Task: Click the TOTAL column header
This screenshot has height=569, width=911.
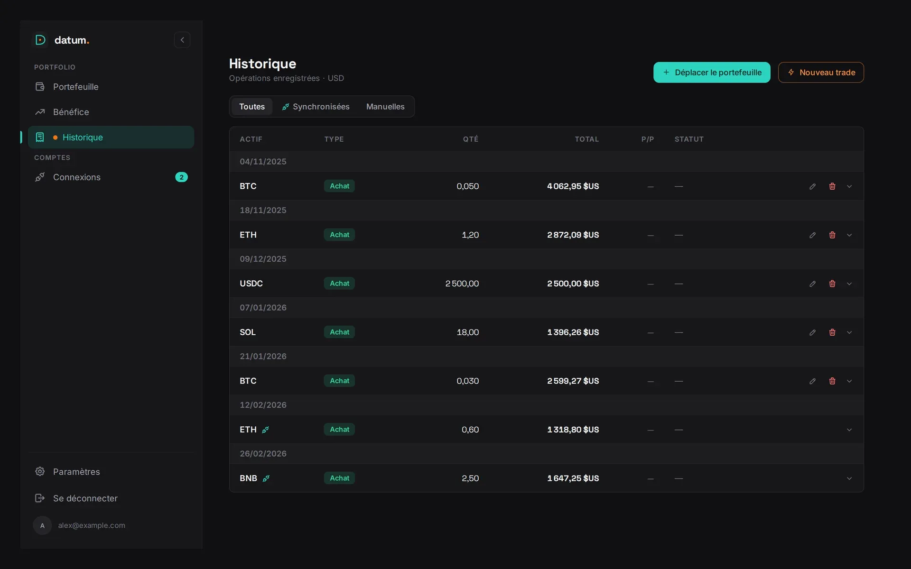Action: [586, 139]
